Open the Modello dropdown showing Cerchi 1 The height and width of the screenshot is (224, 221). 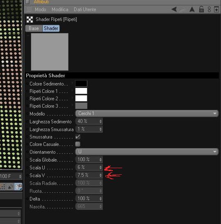tap(147, 113)
